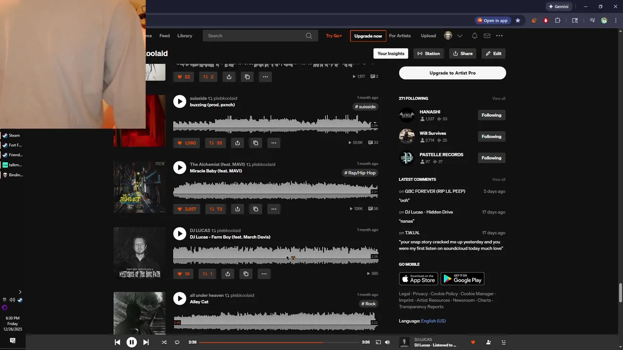This screenshot has height=350, width=623.
Task: Toggle repost on Miracle Baby with 73 reposts
Action: [216, 209]
